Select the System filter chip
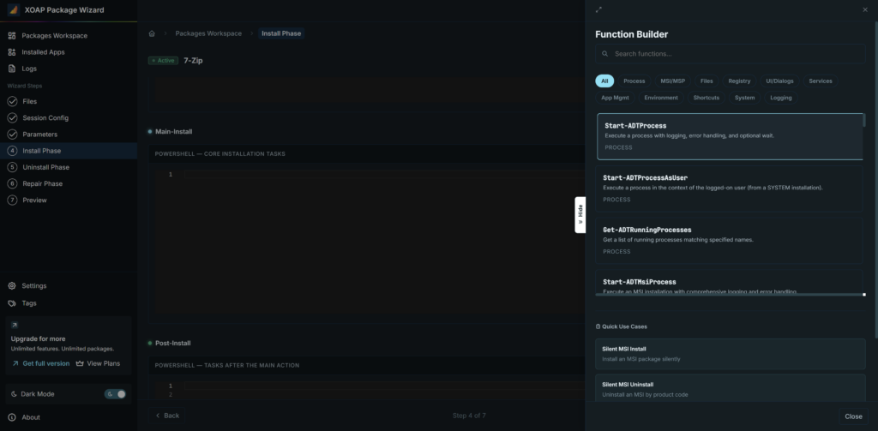878x431 pixels. pyautogui.click(x=744, y=98)
